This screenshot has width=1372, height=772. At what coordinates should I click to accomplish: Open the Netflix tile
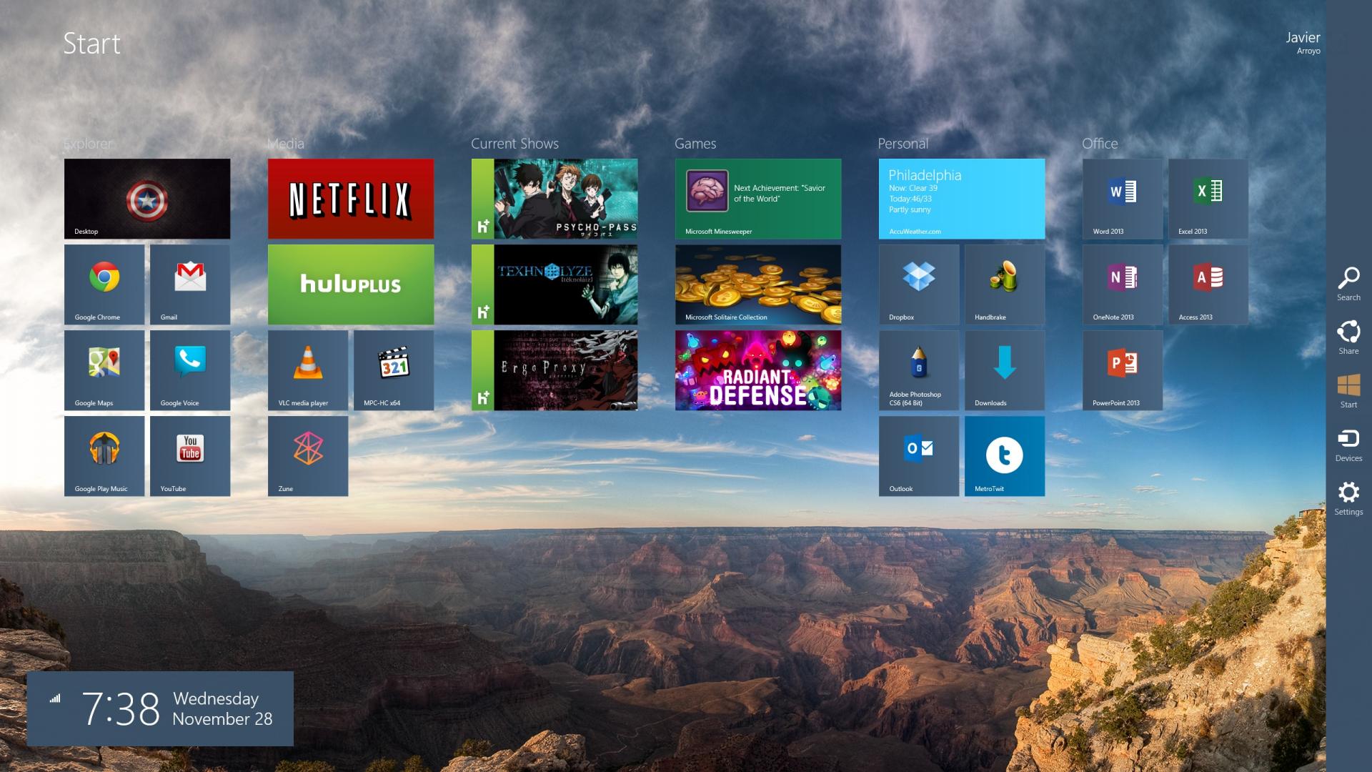(351, 199)
